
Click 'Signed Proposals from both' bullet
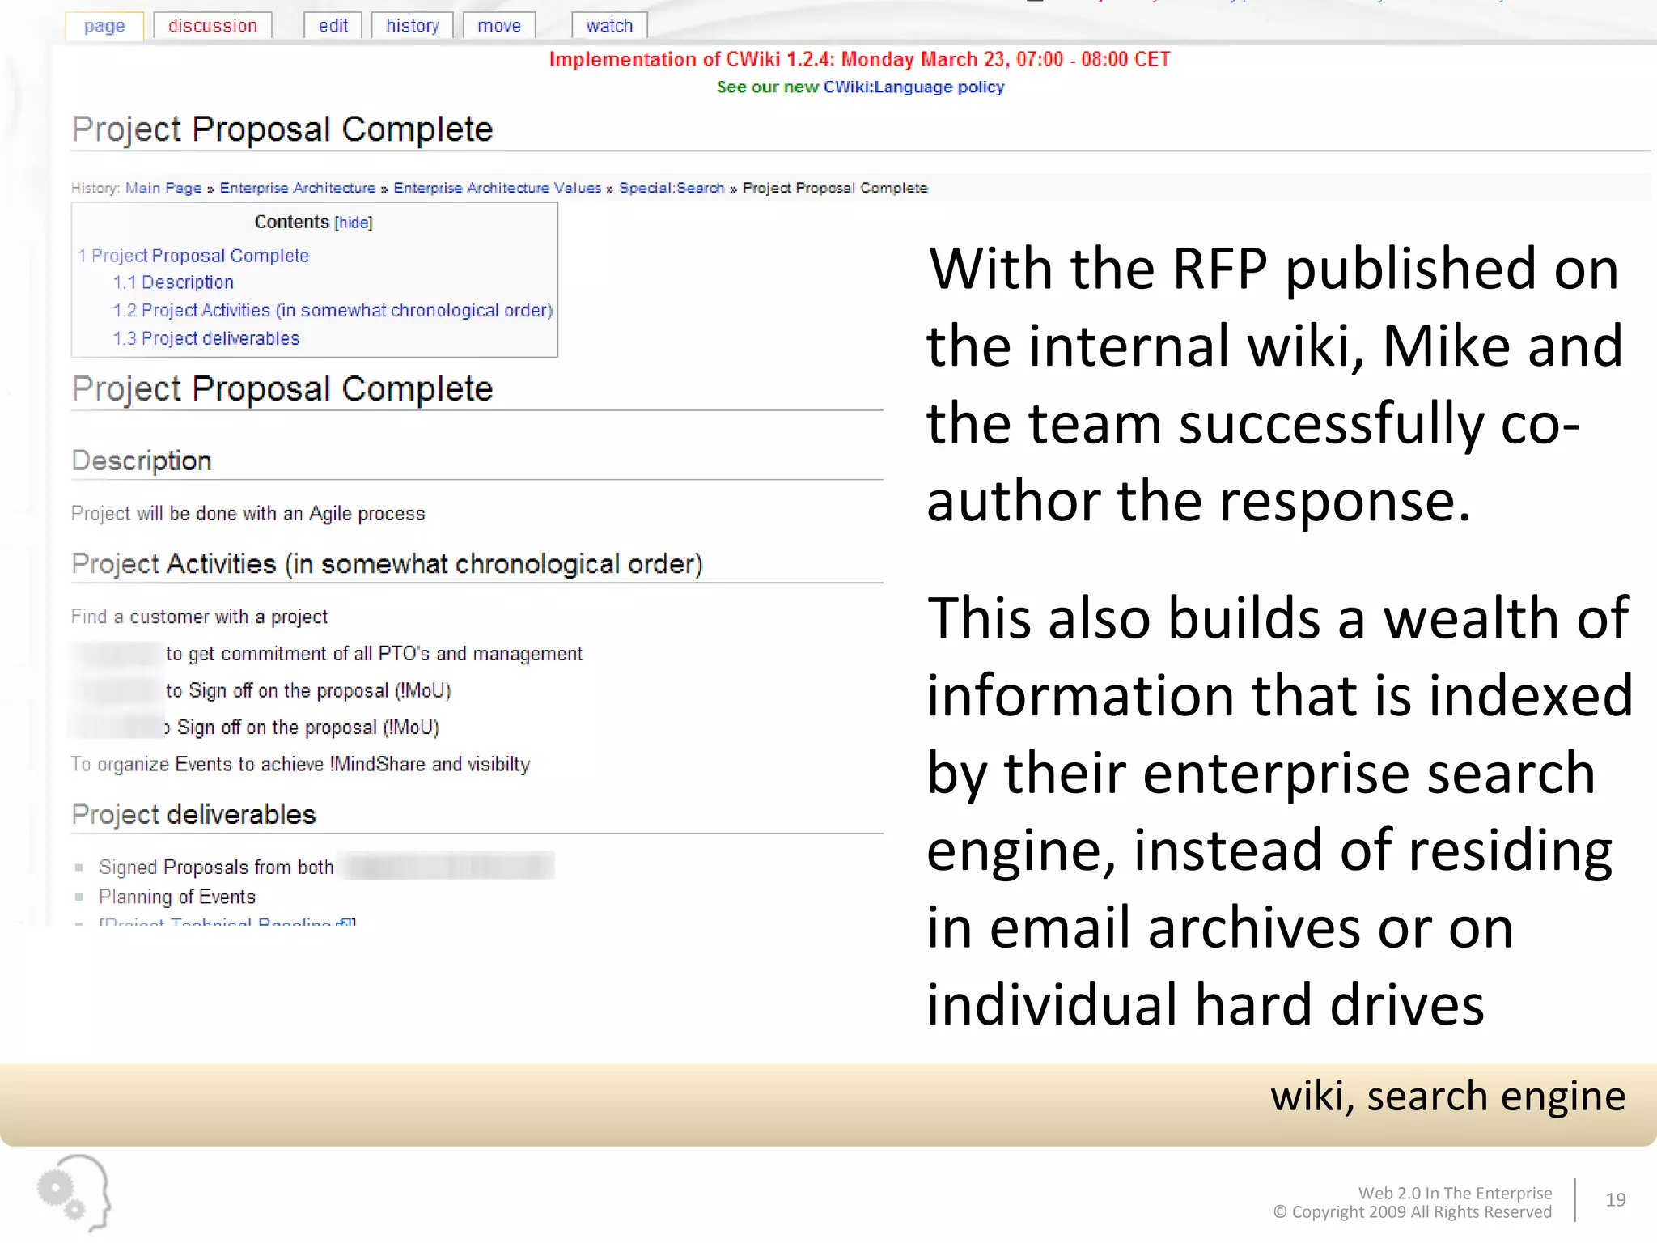(x=216, y=868)
